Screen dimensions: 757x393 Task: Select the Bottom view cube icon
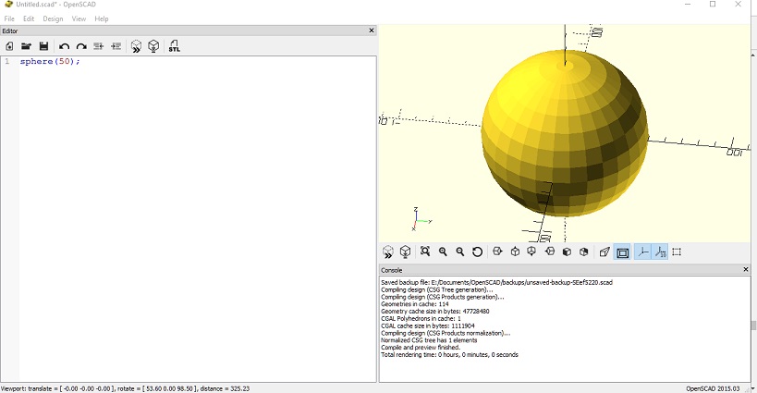pyautogui.click(x=531, y=252)
